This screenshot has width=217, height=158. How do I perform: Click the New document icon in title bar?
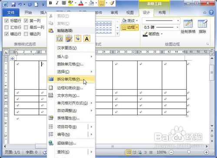point(36,4)
